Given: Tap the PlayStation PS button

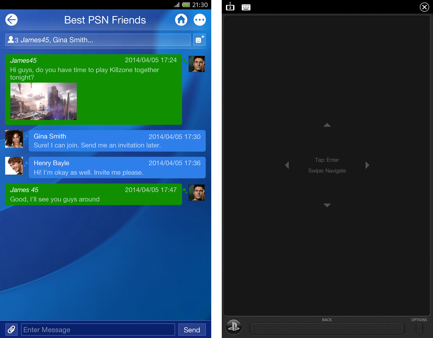Looking at the screenshot, I should tap(234, 327).
